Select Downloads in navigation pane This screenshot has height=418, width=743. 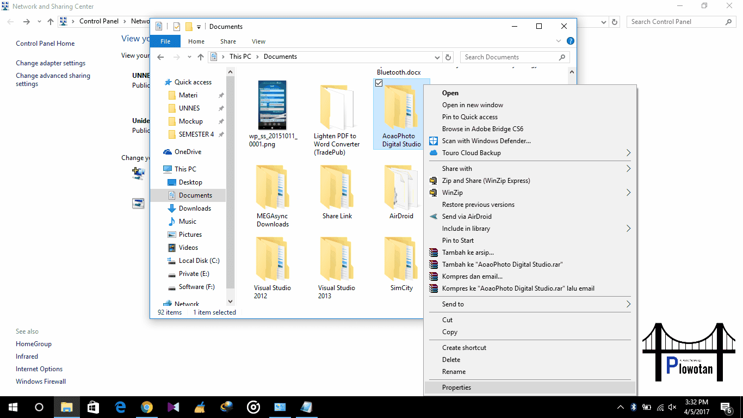point(195,208)
